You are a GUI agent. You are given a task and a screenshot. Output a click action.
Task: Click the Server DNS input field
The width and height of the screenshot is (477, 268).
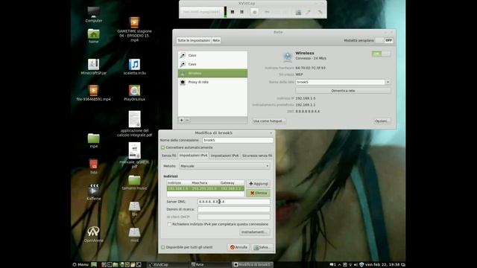point(233,202)
